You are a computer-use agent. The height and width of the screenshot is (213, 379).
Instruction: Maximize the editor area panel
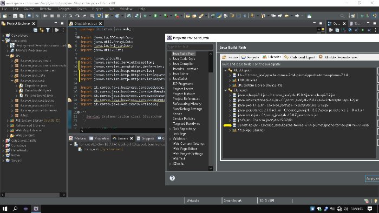(321, 23)
